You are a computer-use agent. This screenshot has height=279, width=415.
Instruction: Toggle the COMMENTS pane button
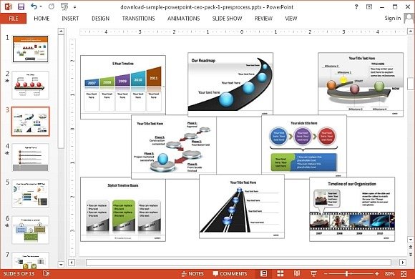[230, 273]
